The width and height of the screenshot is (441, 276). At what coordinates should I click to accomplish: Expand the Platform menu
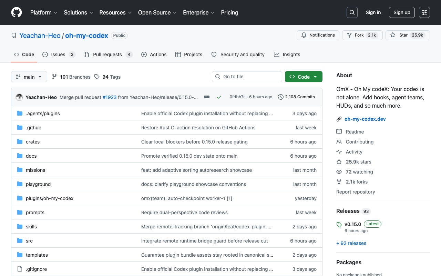pyautogui.click(x=44, y=12)
